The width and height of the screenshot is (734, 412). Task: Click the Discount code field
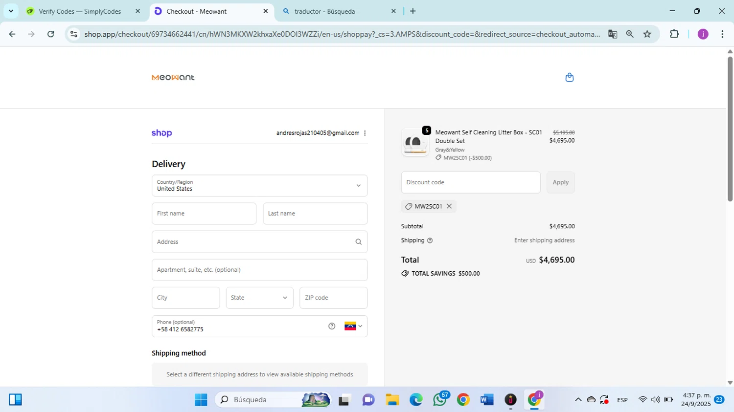471,182
